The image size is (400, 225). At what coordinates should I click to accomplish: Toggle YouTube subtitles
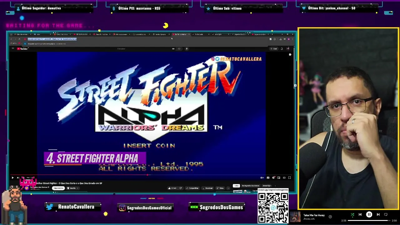pyautogui.click(x=268, y=177)
